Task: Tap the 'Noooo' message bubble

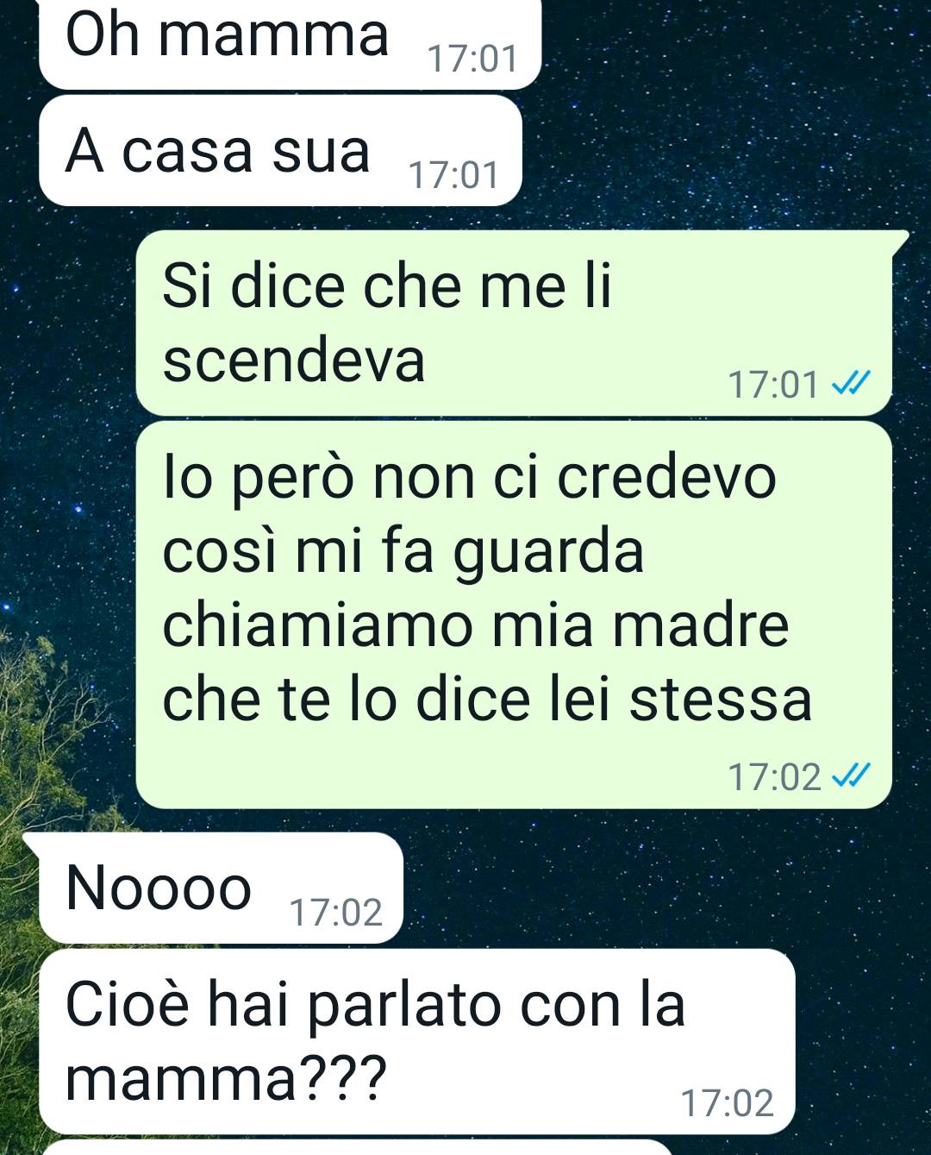Action: 221,888
